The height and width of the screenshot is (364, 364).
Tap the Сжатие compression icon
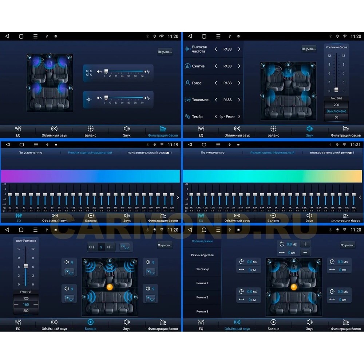(187, 66)
